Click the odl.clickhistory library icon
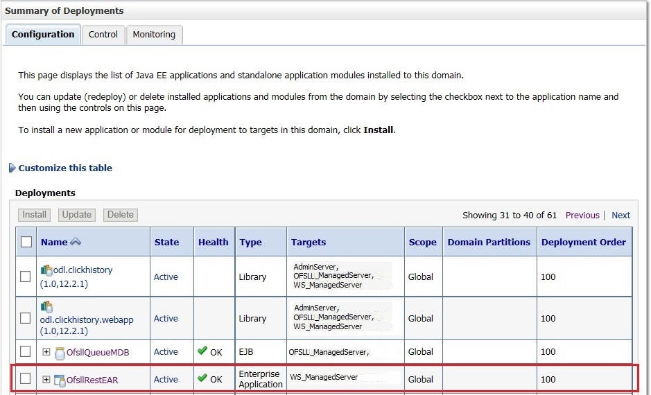651x395 pixels. [46, 270]
